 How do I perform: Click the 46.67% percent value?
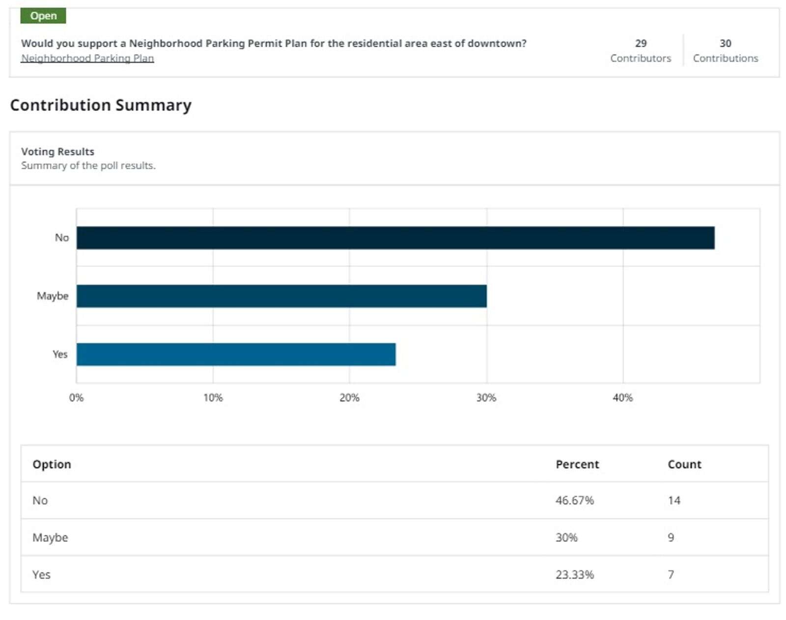575,500
